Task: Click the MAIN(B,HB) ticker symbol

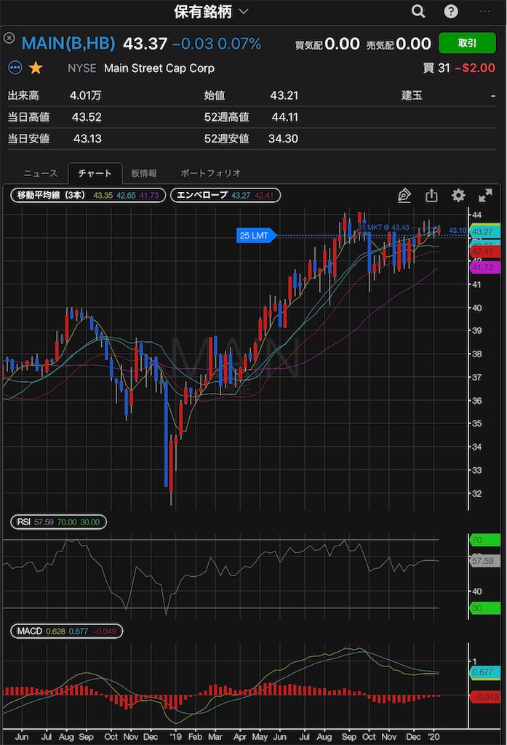Action: pyautogui.click(x=68, y=44)
